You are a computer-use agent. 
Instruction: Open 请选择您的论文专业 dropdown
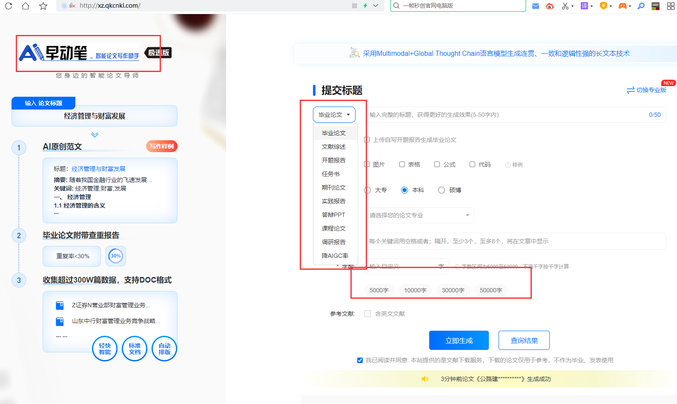pyautogui.click(x=419, y=215)
